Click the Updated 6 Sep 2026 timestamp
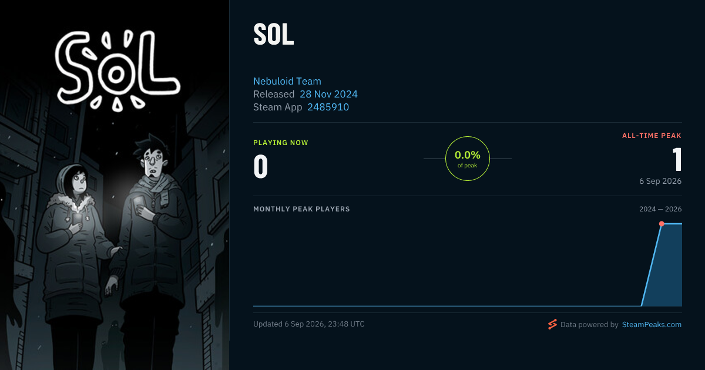 (308, 324)
